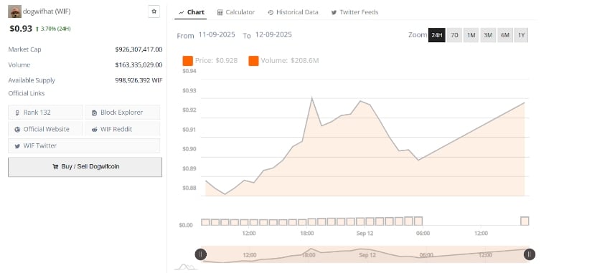Click the range navigator mini chart area
The width and height of the screenshot is (592, 273).
pos(365,254)
